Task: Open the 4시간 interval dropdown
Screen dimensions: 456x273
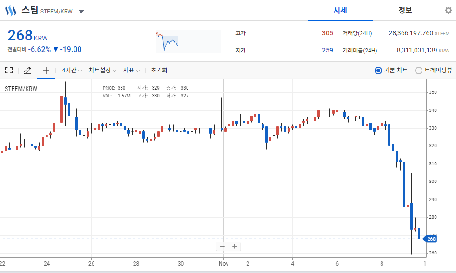Action: (72, 70)
